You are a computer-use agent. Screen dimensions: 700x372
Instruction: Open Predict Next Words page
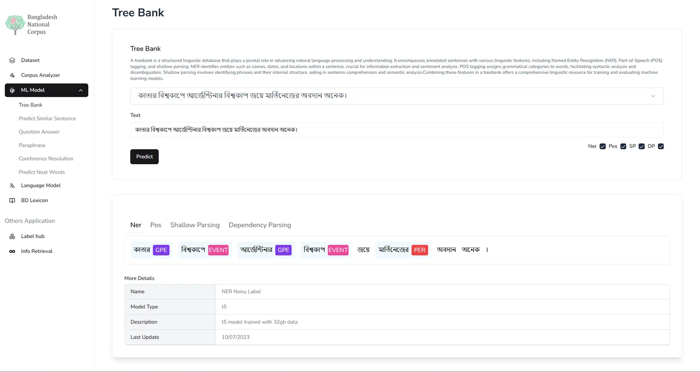pos(42,172)
